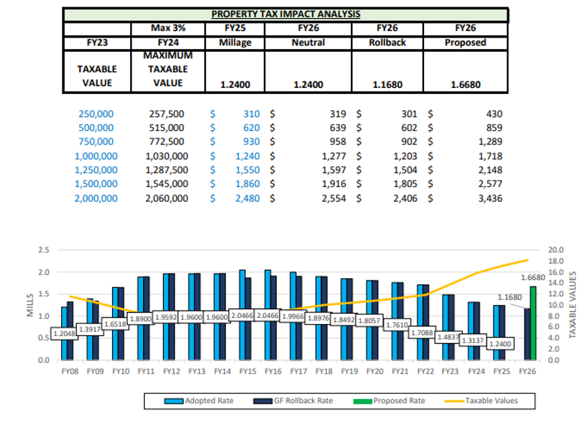Click the GF Rollback Rate navy legend swatch

click(263, 401)
